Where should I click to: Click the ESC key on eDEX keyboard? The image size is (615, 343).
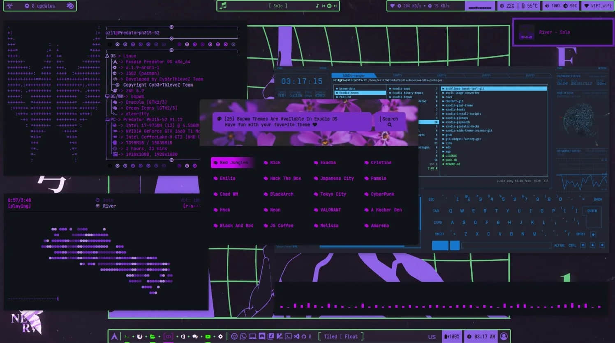[x=431, y=199]
